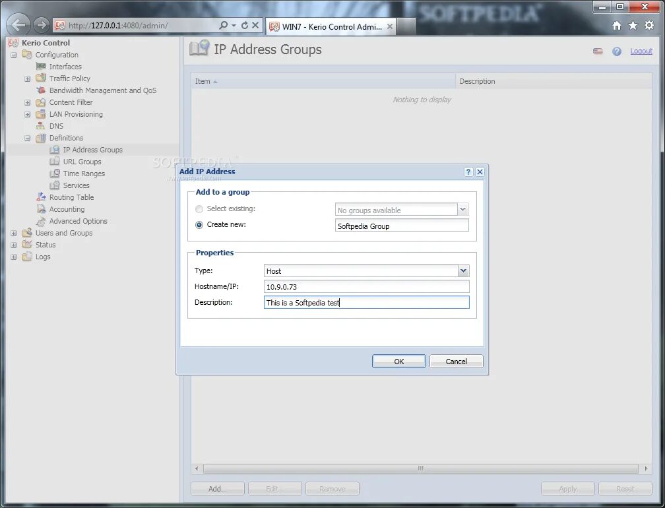Click the group name field 'Softpedia Group'

click(x=402, y=225)
